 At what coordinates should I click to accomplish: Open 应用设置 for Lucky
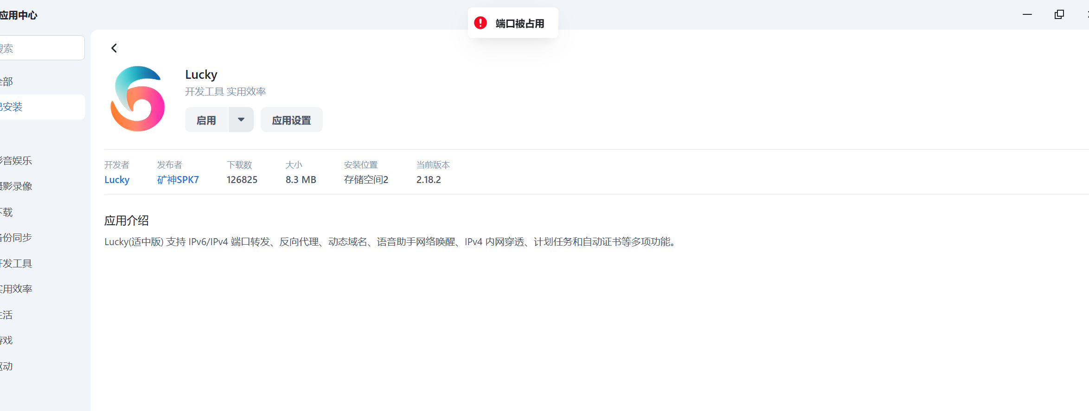(x=291, y=120)
